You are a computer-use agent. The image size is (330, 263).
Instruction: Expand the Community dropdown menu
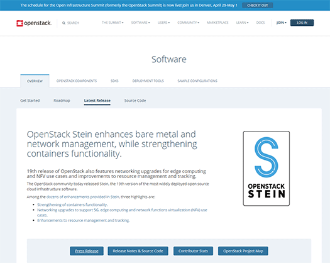[x=188, y=23]
